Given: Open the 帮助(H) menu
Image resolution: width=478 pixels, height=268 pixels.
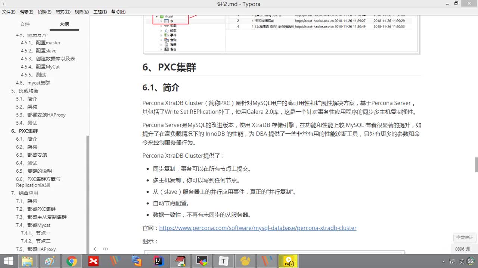Looking at the screenshot, I should tap(118, 12).
